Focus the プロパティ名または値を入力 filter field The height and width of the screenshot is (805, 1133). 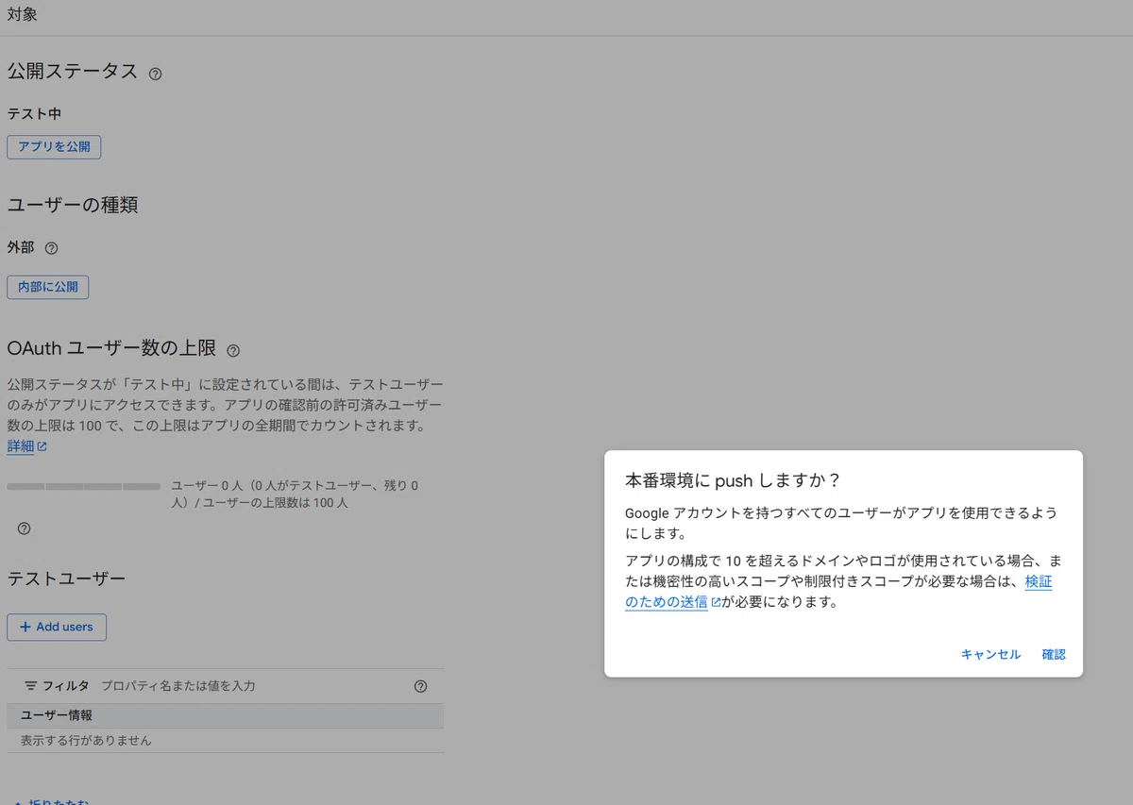pos(253,686)
